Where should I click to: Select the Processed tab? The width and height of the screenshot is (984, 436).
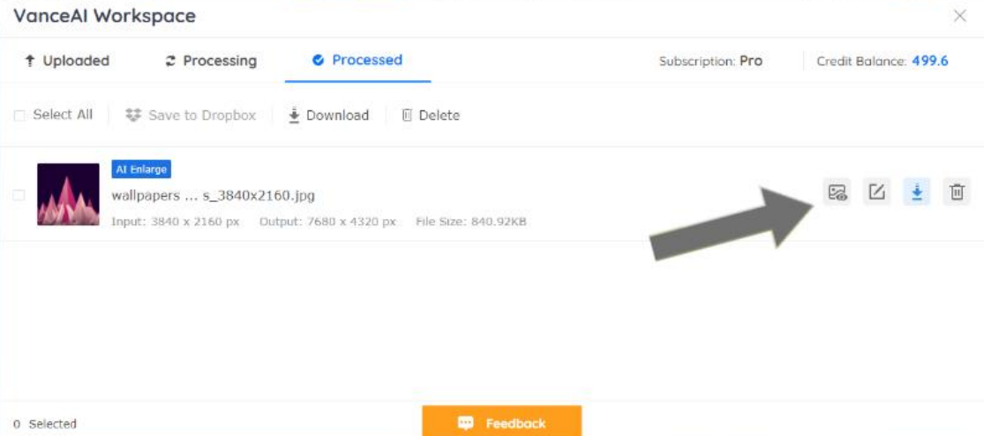pyautogui.click(x=357, y=60)
